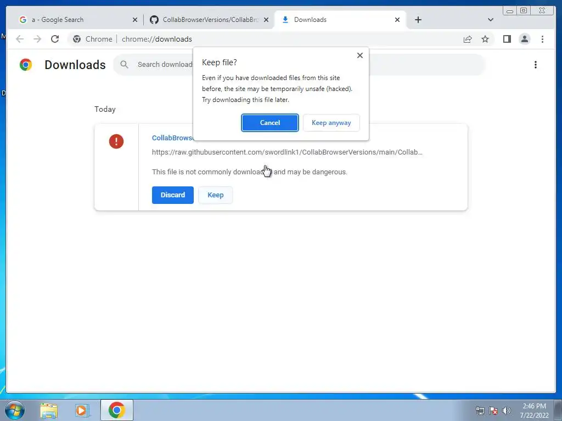Click the Chrome taskbar icon

click(x=116, y=410)
